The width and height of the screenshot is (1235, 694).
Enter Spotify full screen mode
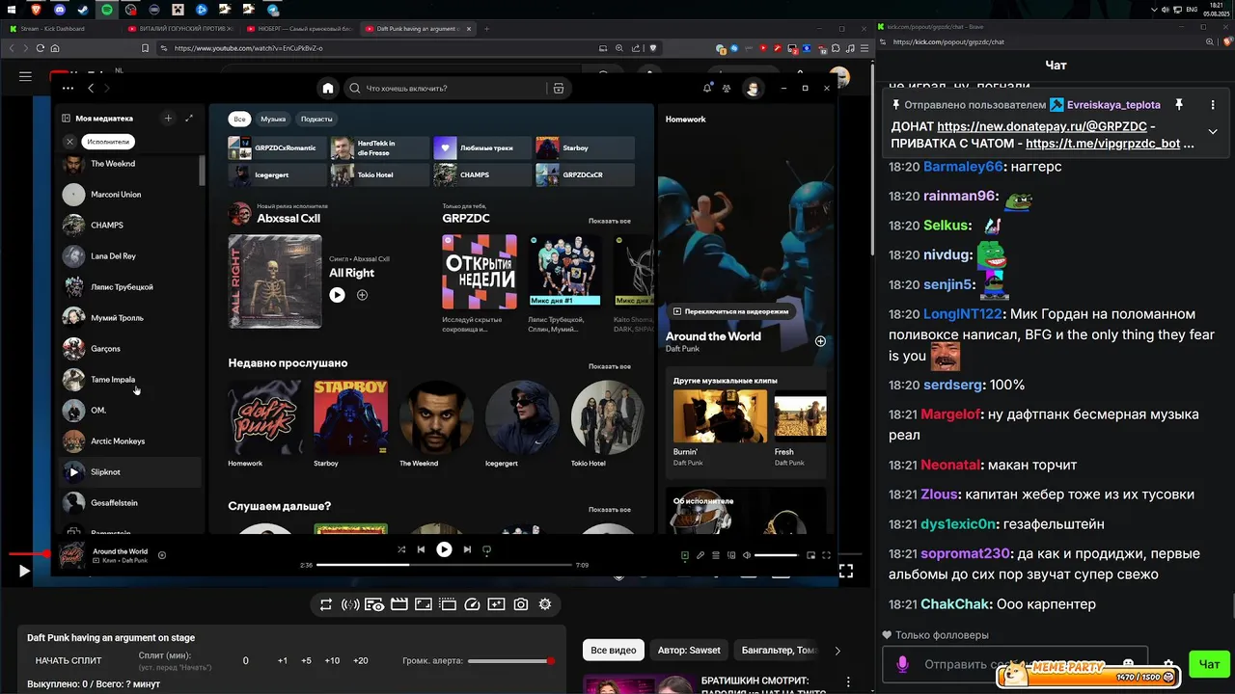point(826,555)
